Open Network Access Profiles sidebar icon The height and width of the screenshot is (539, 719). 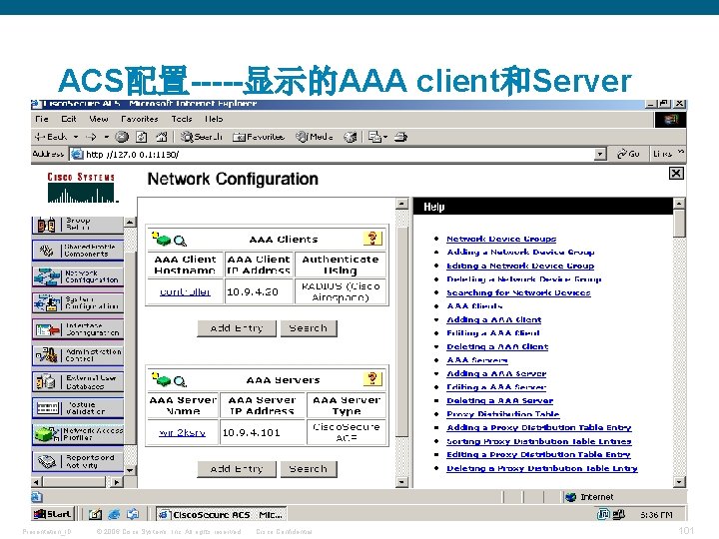pos(46,433)
